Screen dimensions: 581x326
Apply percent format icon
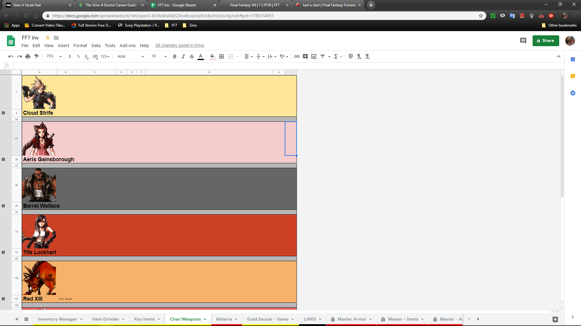(78, 56)
